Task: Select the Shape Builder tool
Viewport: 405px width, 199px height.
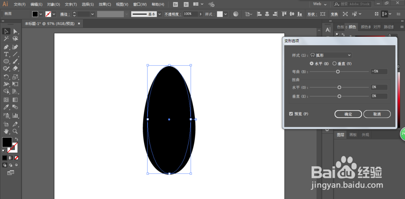Action: [x=6, y=91]
